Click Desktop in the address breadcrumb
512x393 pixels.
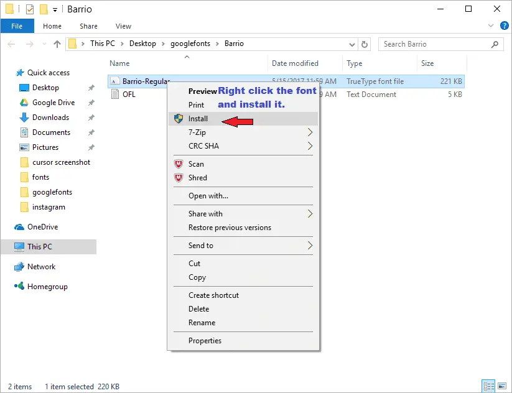[142, 44]
